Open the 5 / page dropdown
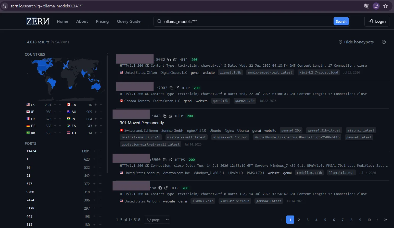This screenshot has width=394, height=228. point(157,220)
